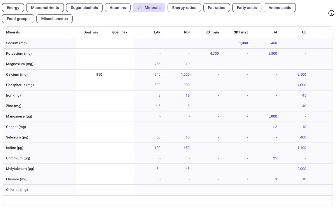Toggle the Energy filter chip
336x208 pixels.
[x=13, y=8]
